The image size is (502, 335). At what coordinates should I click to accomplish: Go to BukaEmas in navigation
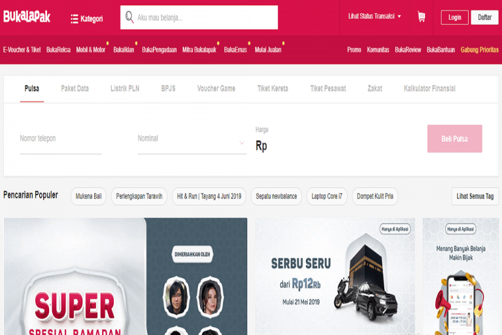point(235,50)
